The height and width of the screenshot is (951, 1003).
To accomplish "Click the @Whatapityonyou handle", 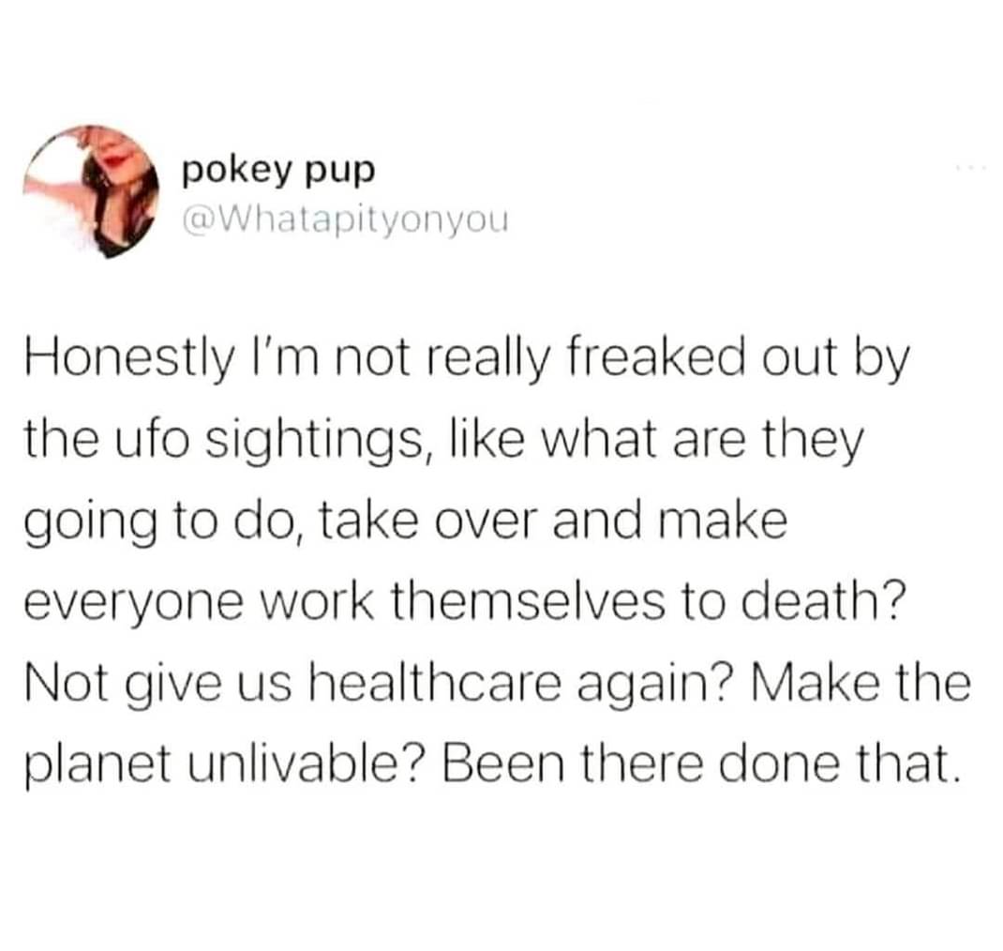I will pyautogui.click(x=345, y=222).
